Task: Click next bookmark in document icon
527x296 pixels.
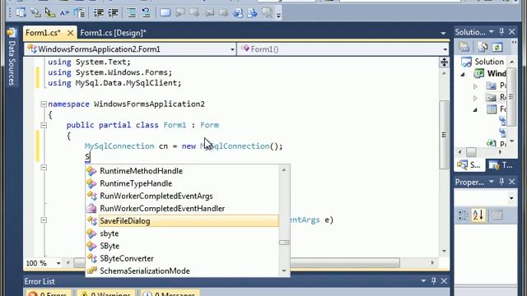Action: click(253, 13)
